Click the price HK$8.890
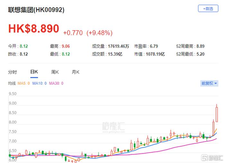Image resolution: width=225 pixels, height=163 pixels. 34,29
